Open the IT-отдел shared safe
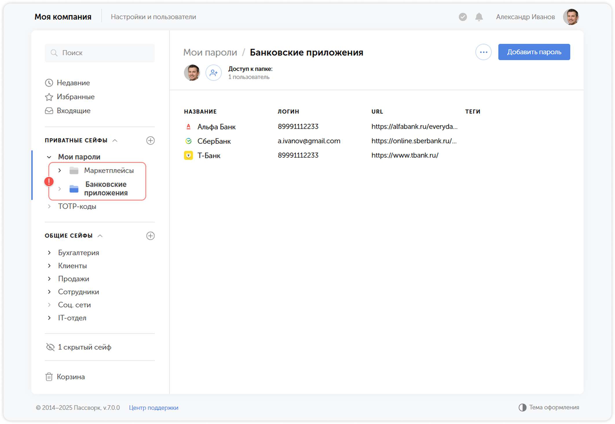 72,318
